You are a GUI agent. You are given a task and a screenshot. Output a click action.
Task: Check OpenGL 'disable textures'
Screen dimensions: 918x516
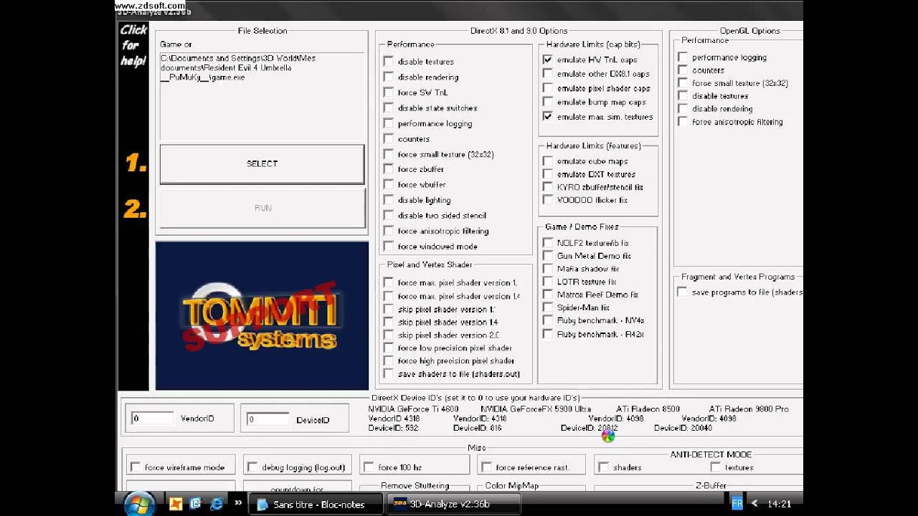tap(682, 96)
